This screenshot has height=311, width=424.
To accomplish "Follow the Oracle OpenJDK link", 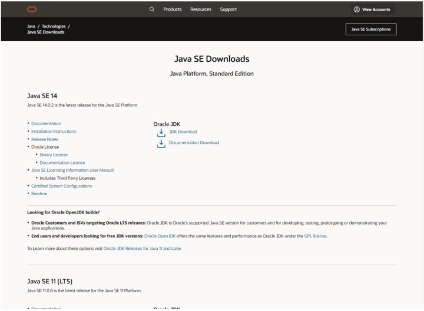I will (160, 236).
